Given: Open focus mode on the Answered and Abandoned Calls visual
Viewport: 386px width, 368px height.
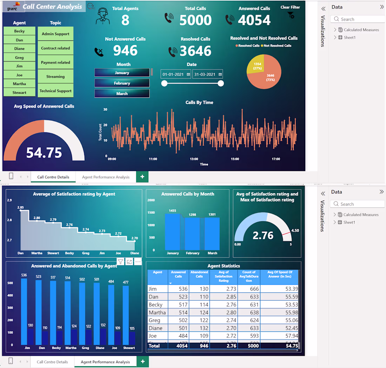Looking at the screenshot, I should 129,262.
